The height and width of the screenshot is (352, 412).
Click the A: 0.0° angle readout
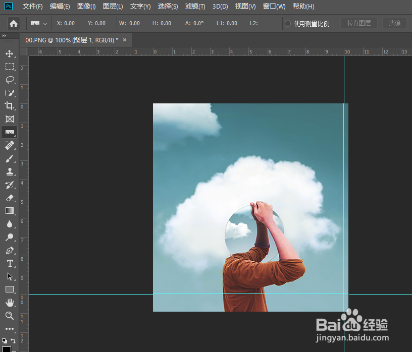[194, 23]
